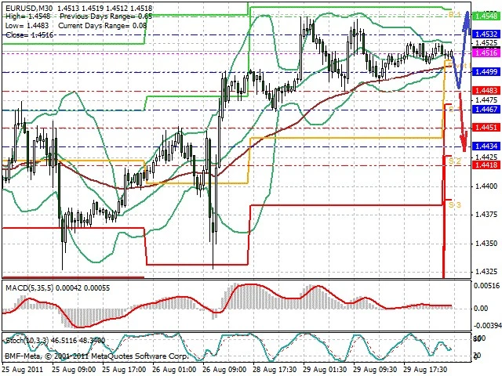The height and width of the screenshot is (376, 502).
Task: Click the red 1.4483 price level tag
Action: (487, 91)
